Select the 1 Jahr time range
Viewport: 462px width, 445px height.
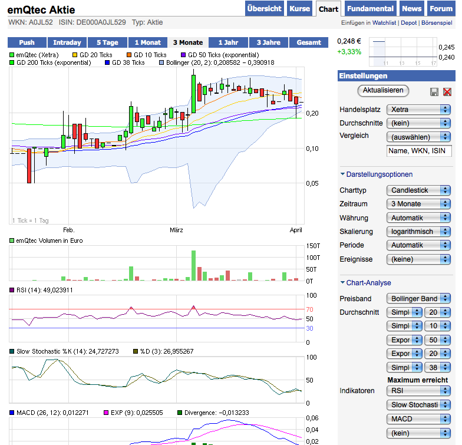pos(228,42)
